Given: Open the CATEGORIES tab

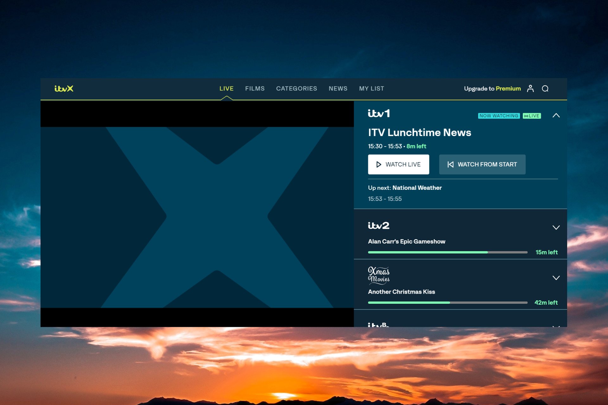Looking at the screenshot, I should click(296, 89).
